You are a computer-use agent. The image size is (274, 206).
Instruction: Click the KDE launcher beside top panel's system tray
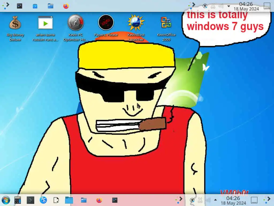coord(192,6)
